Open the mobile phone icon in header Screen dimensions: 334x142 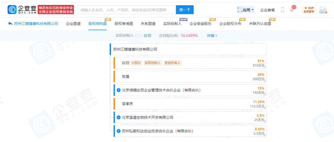click(283, 10)
